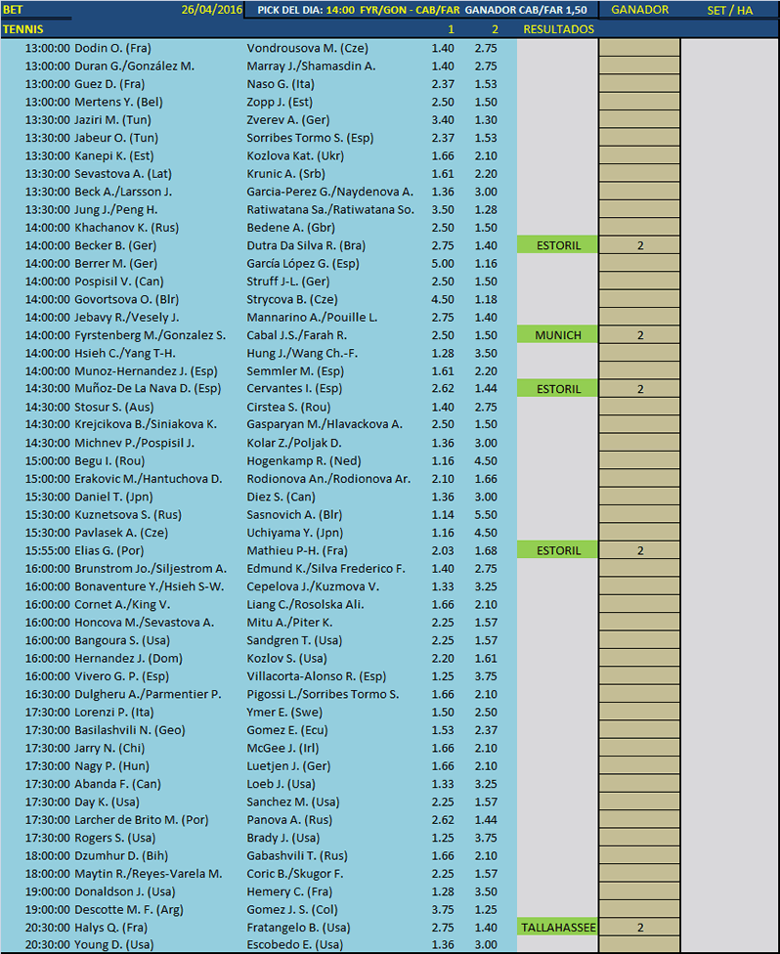Select Basilashvili N. (Geo) cell
Viewport: 780px width, 954px height.
(130, 730)
